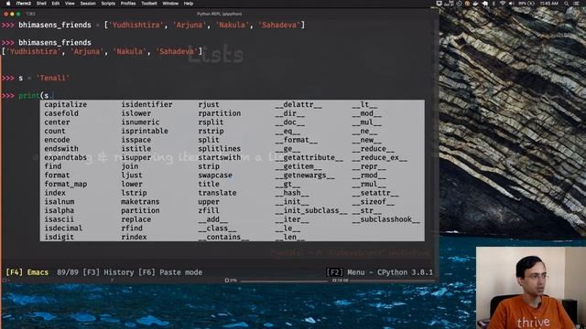The width and height of the screenshot is (586, 329).
Task: Select 'maketrans' completion entry
Action: tap(140, 202)
